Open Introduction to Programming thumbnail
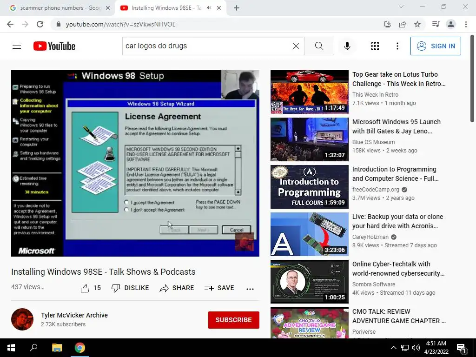476x357 pixels. click(x=309, y=187)
